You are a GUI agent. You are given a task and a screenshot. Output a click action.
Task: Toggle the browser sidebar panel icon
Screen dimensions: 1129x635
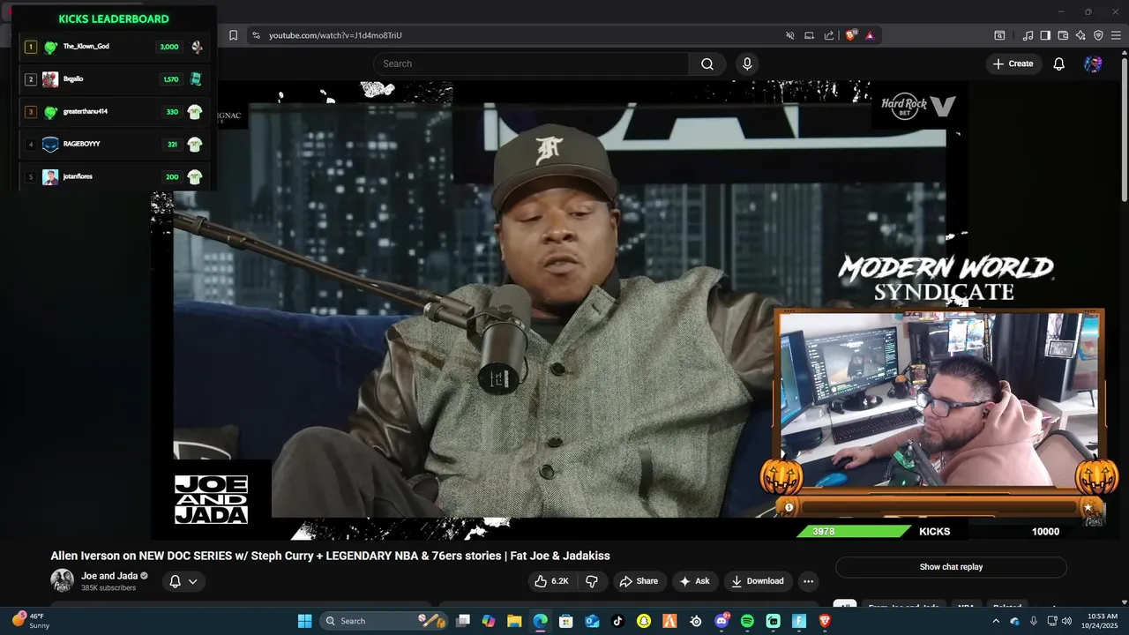click(x=1045, y=35)
